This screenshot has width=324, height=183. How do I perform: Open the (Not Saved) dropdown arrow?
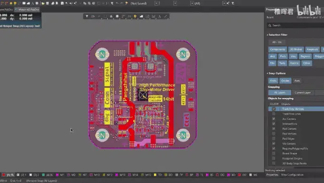click(x=156, y=3)
